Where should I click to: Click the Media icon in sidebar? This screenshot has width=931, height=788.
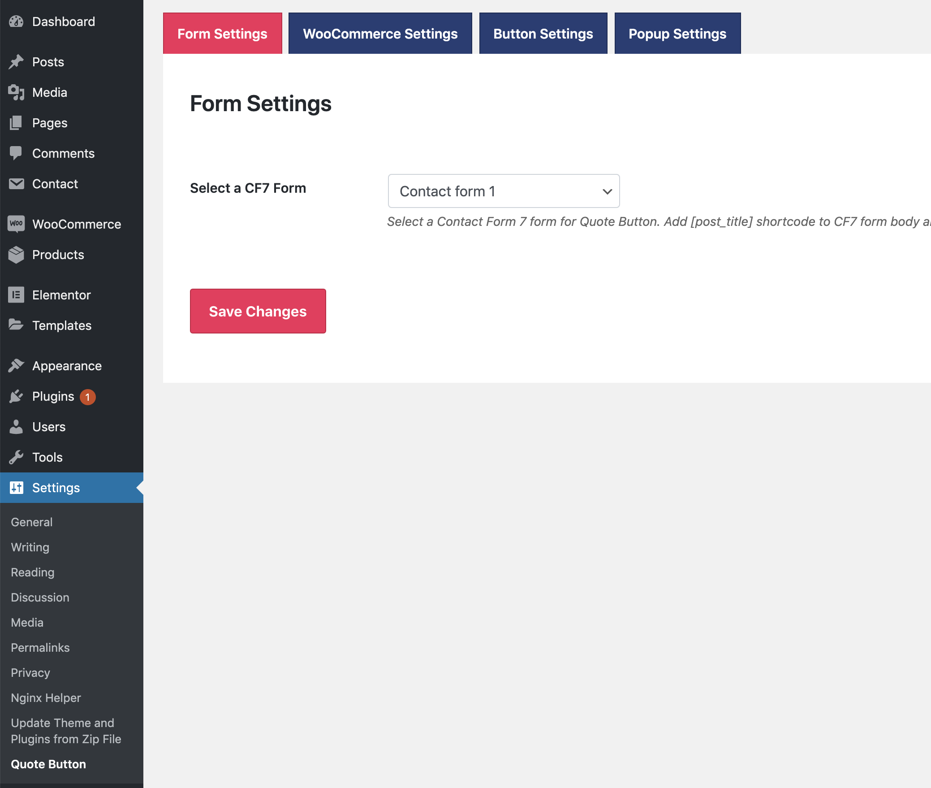[x=17, y=91]
